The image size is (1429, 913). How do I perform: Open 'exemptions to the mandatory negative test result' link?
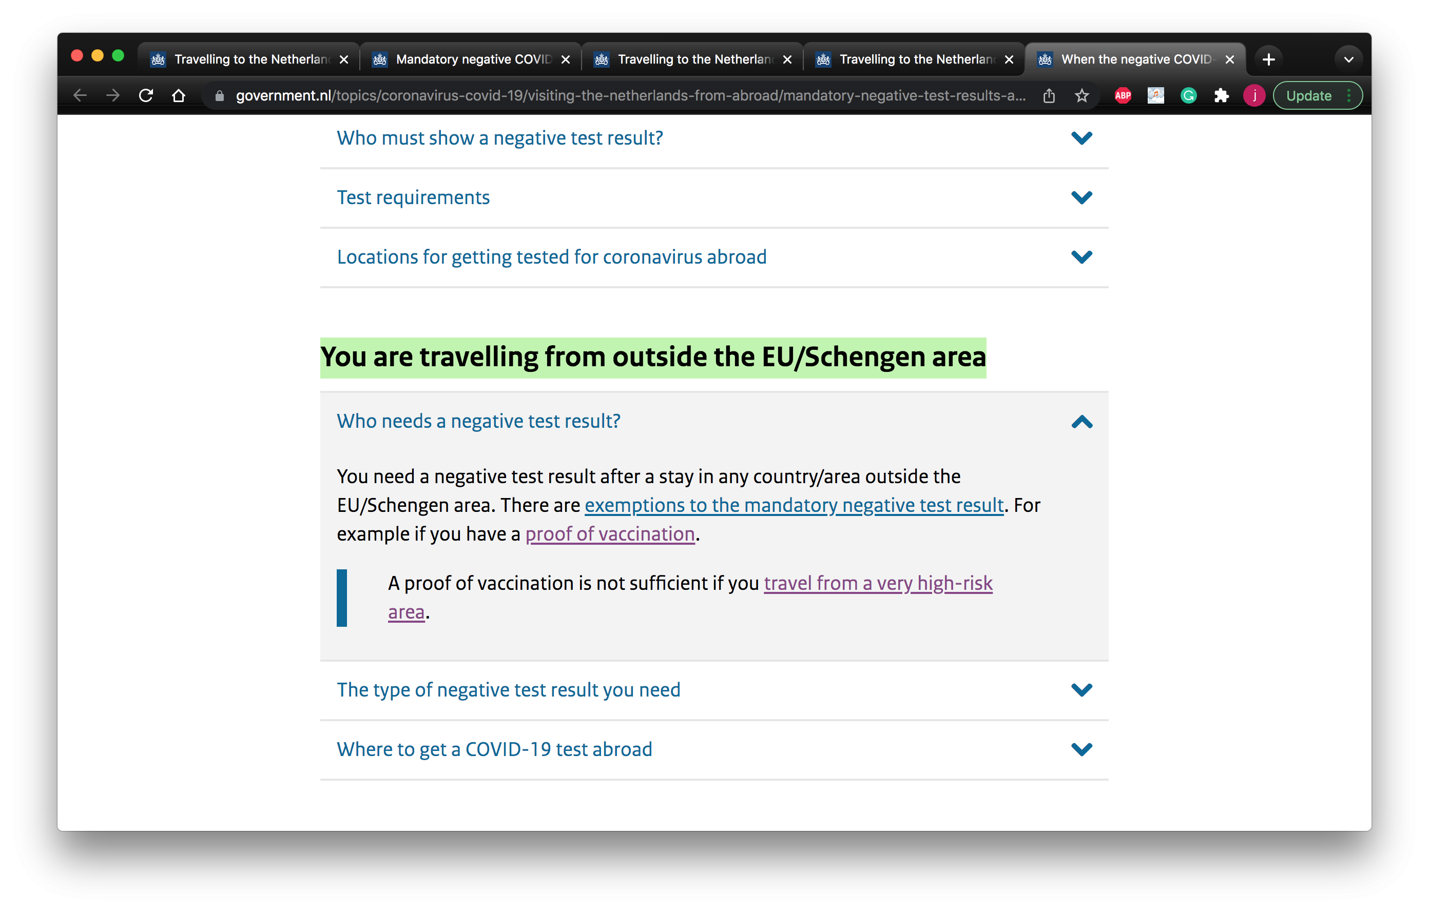(x=794, y=505)
